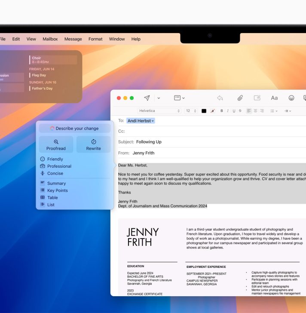Open the indentation dropdown
The width and height of the screenshot is (306, 313).
(288, 111)
